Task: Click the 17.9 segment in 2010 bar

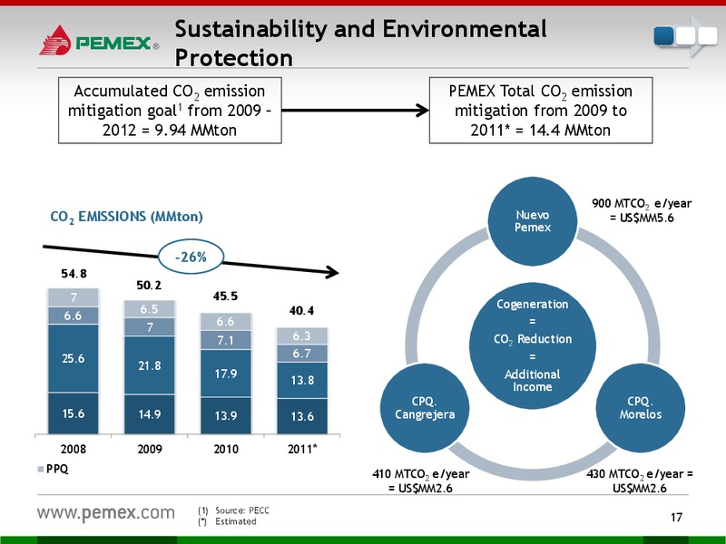Action: pyautogui.click(x=226, y=374)
